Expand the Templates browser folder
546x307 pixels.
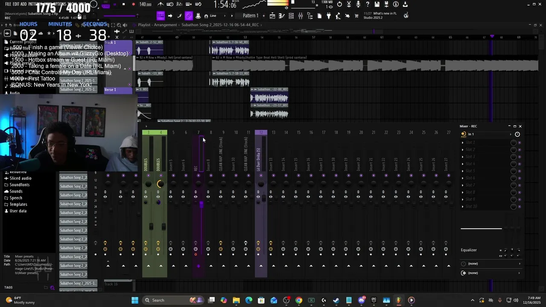(18, 204)
